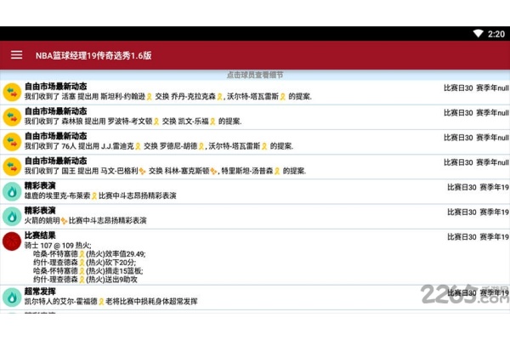Tap the trade icon beside 森林狼 proposal

point(12,116)
